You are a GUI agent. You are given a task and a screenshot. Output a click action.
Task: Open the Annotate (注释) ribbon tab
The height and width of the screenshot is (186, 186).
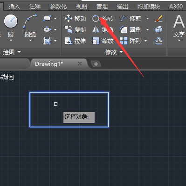point(35,7)
